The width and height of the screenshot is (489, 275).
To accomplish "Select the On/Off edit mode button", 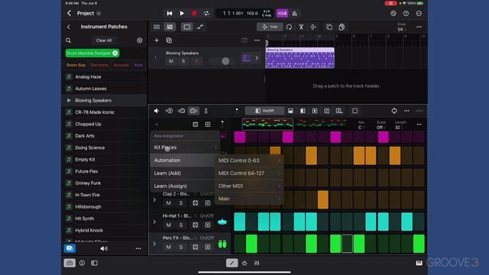I will pyautogui.click(x=264, y=111).
